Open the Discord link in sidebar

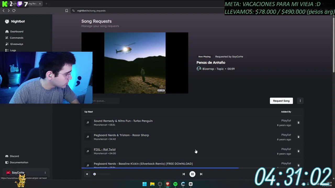(14, 156)
